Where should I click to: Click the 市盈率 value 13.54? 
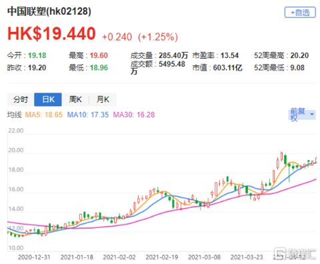click(x=229, y=55)
